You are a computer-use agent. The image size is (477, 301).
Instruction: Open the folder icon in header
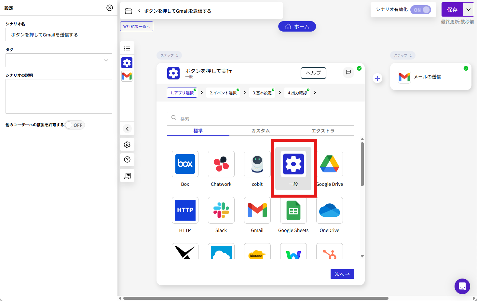coord(129,11)
